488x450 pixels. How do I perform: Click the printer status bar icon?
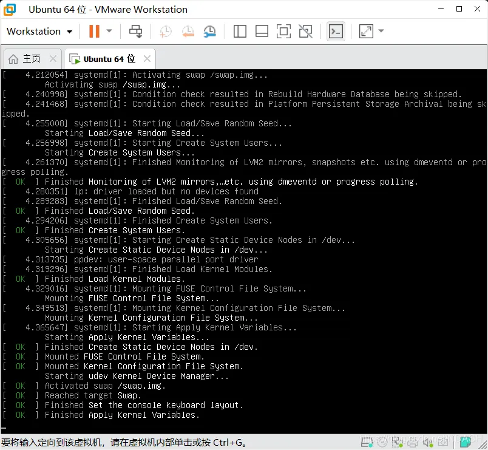pyautogui.click(x=413, y=443)
